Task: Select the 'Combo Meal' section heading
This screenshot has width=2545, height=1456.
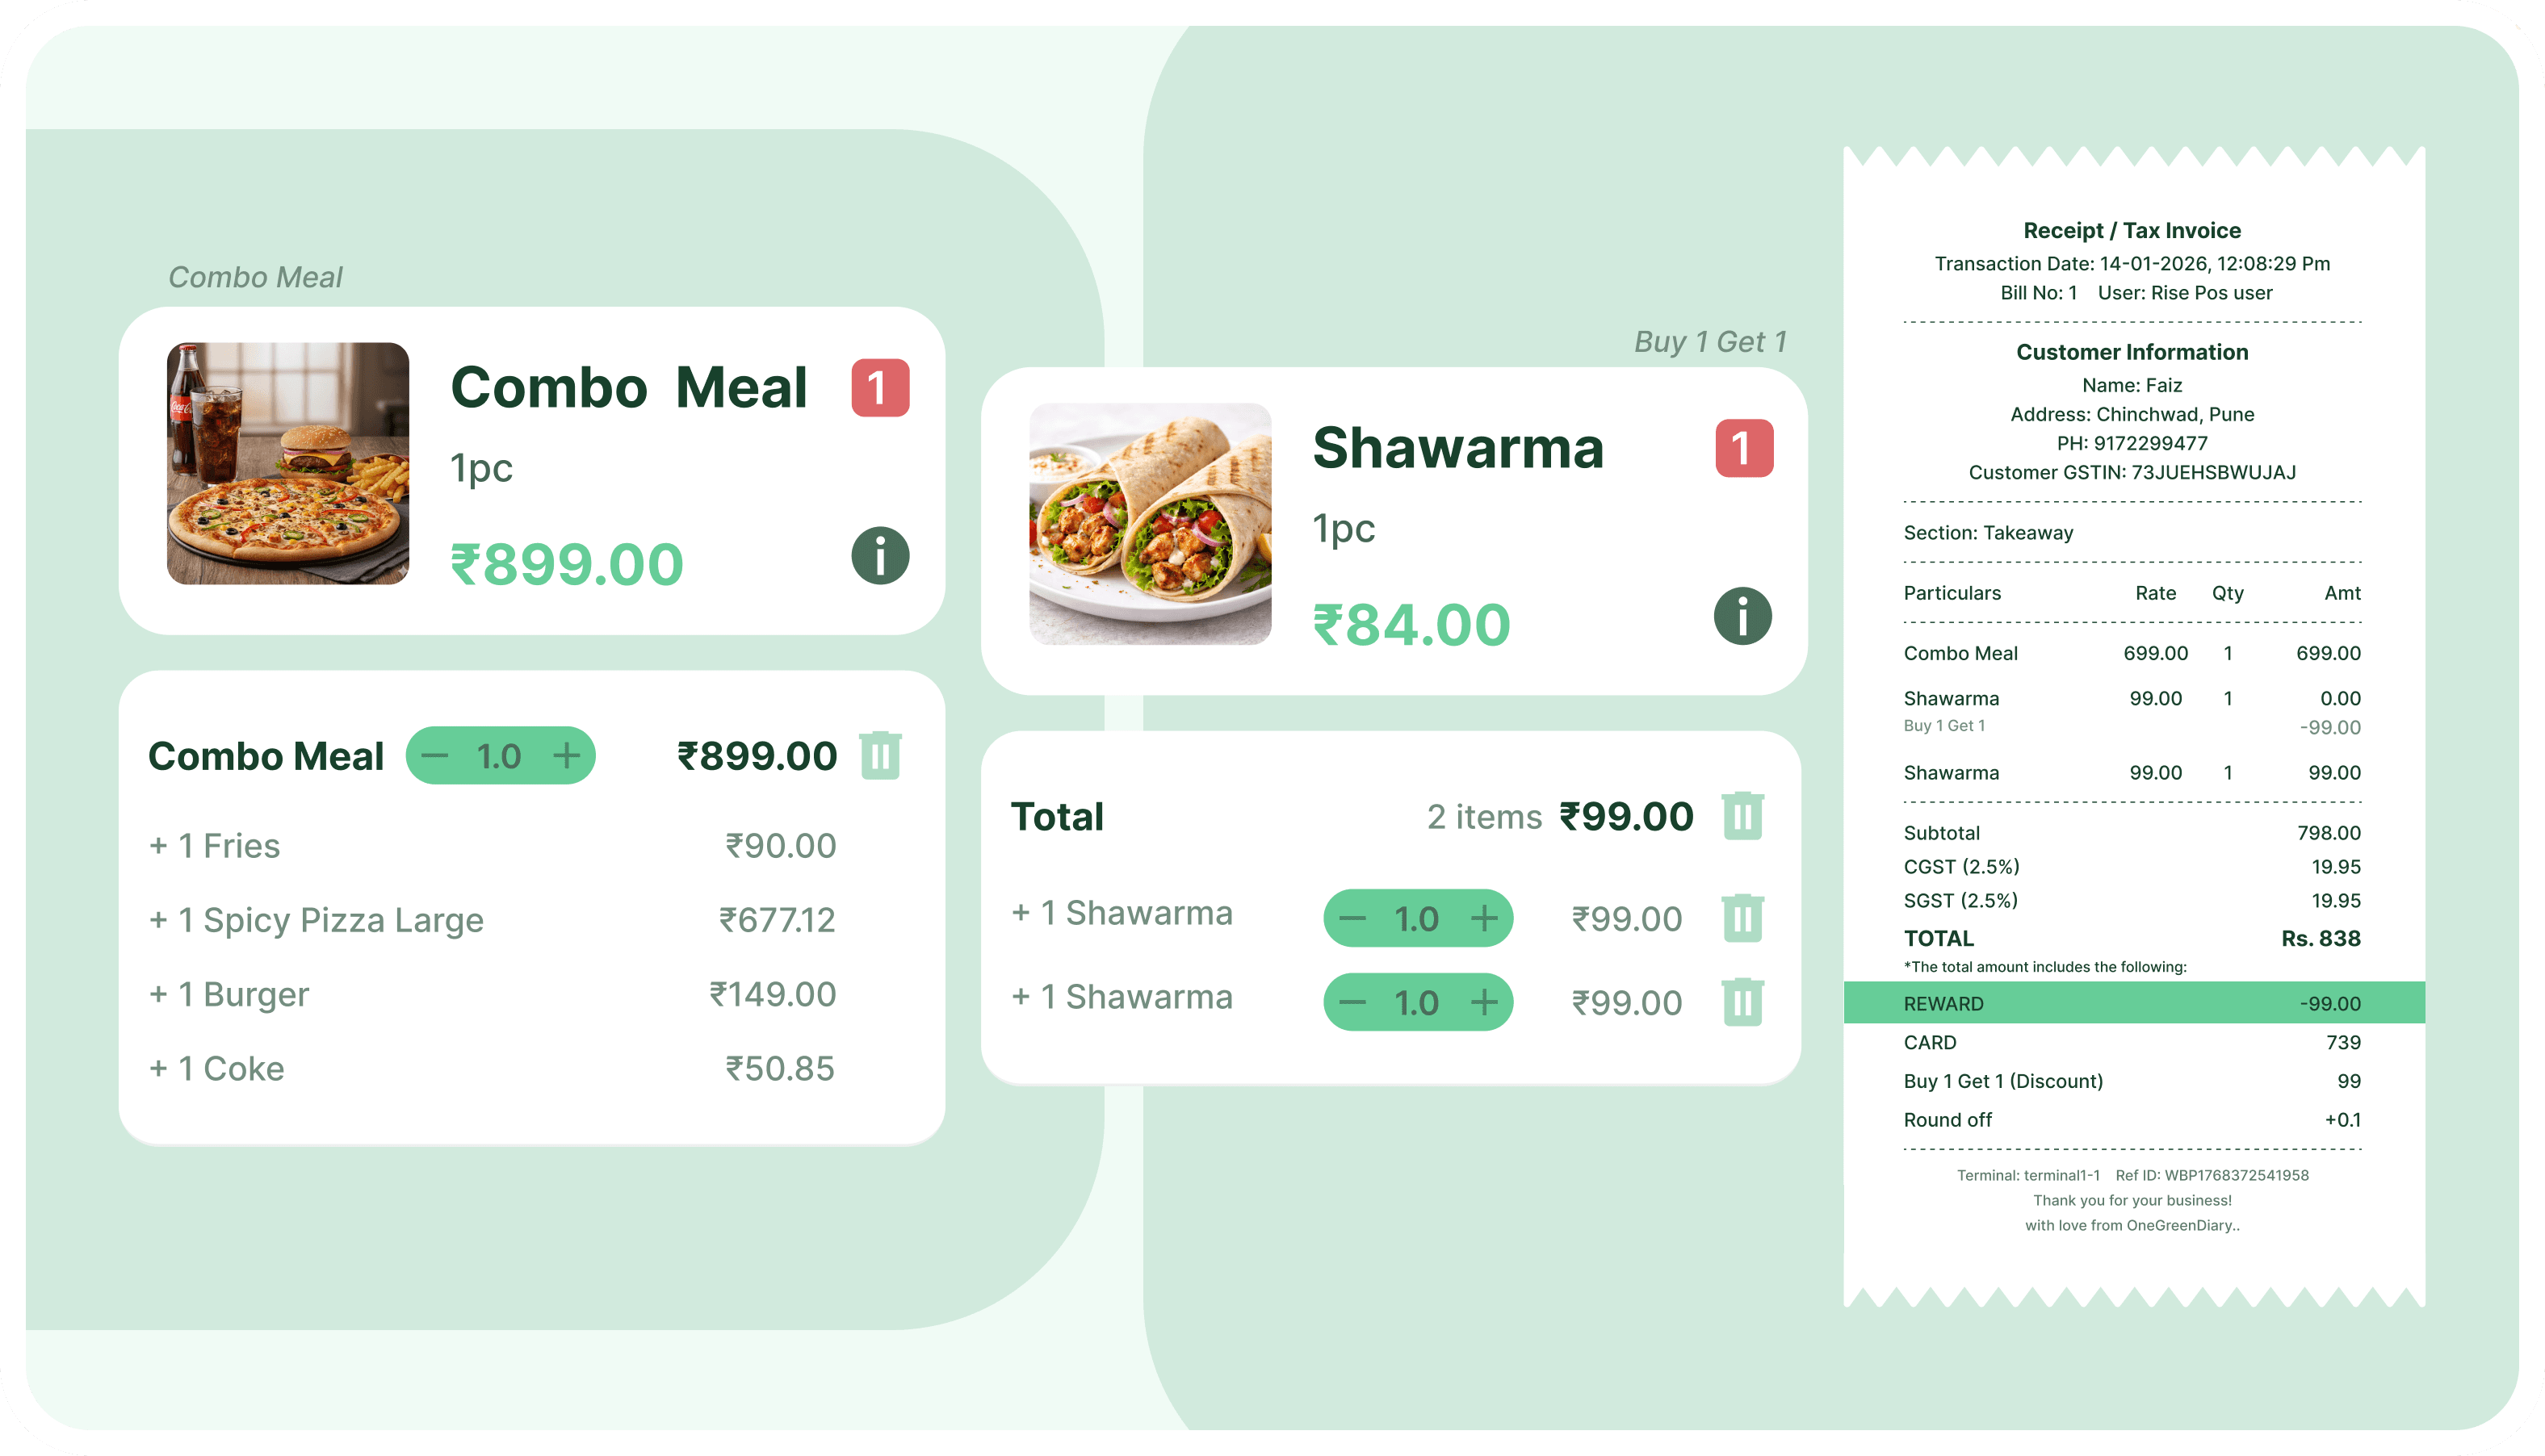Action: 256,277
